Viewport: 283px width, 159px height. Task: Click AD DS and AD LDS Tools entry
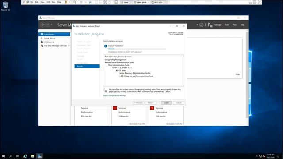coord(122,68)
